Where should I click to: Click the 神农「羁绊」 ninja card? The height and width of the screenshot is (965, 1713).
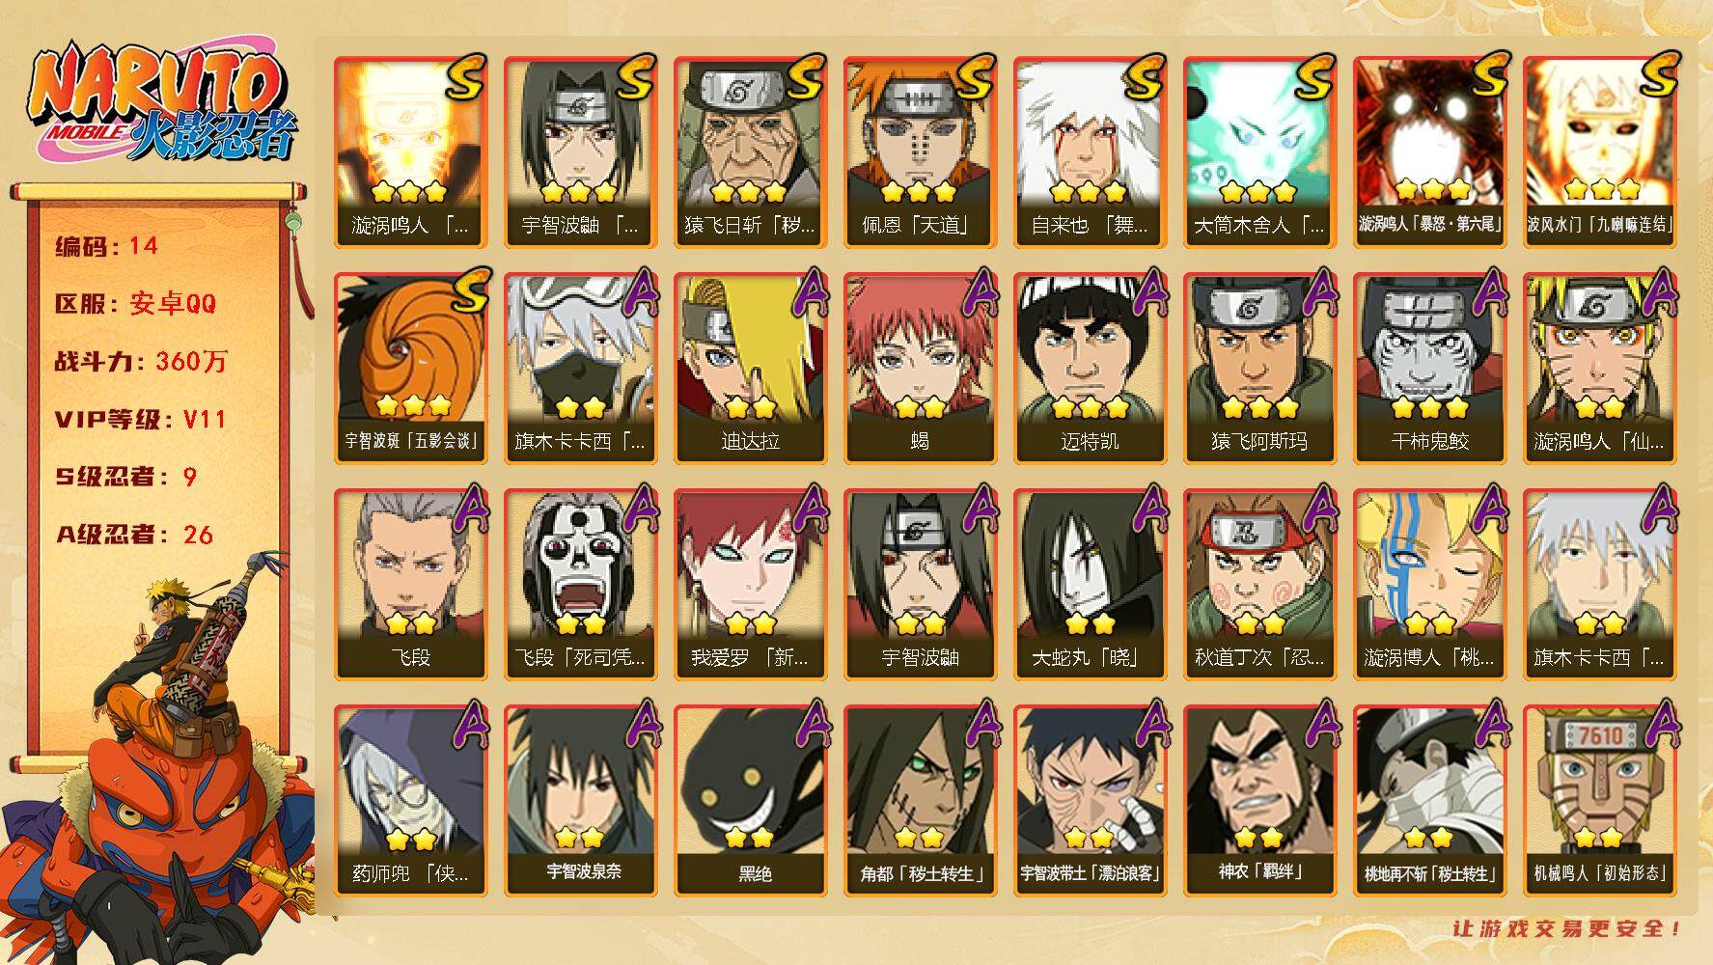(x=1259, y=801)
